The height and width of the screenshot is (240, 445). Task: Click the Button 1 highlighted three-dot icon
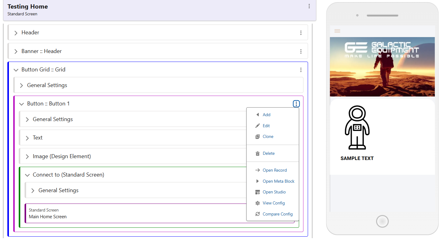tap(296, 104)
